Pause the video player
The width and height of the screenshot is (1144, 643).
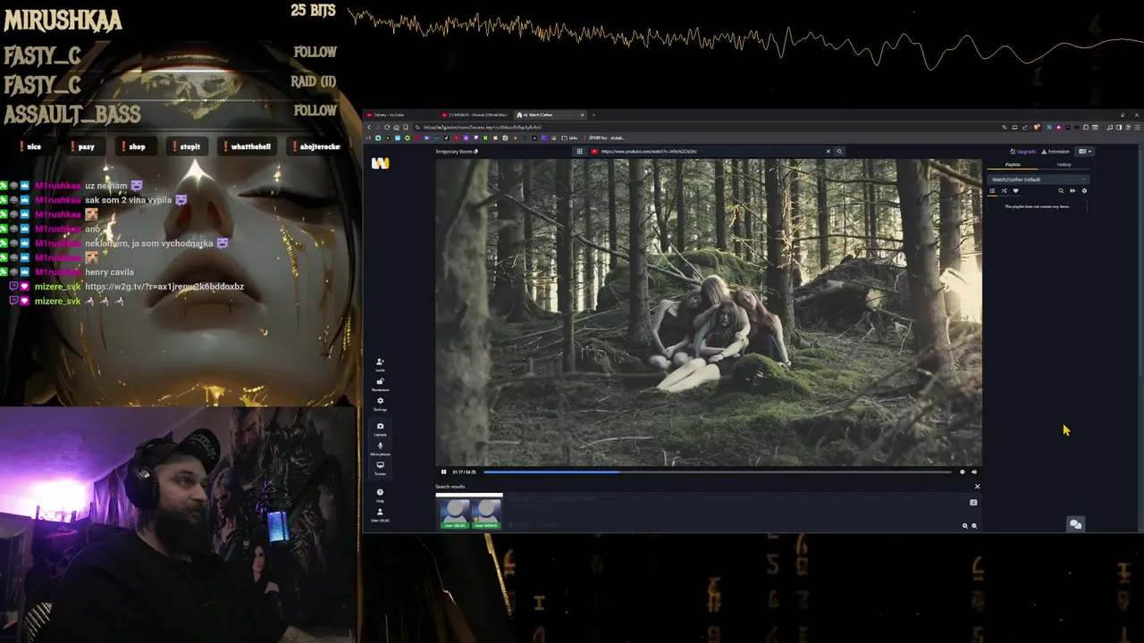tap(443, 472)
